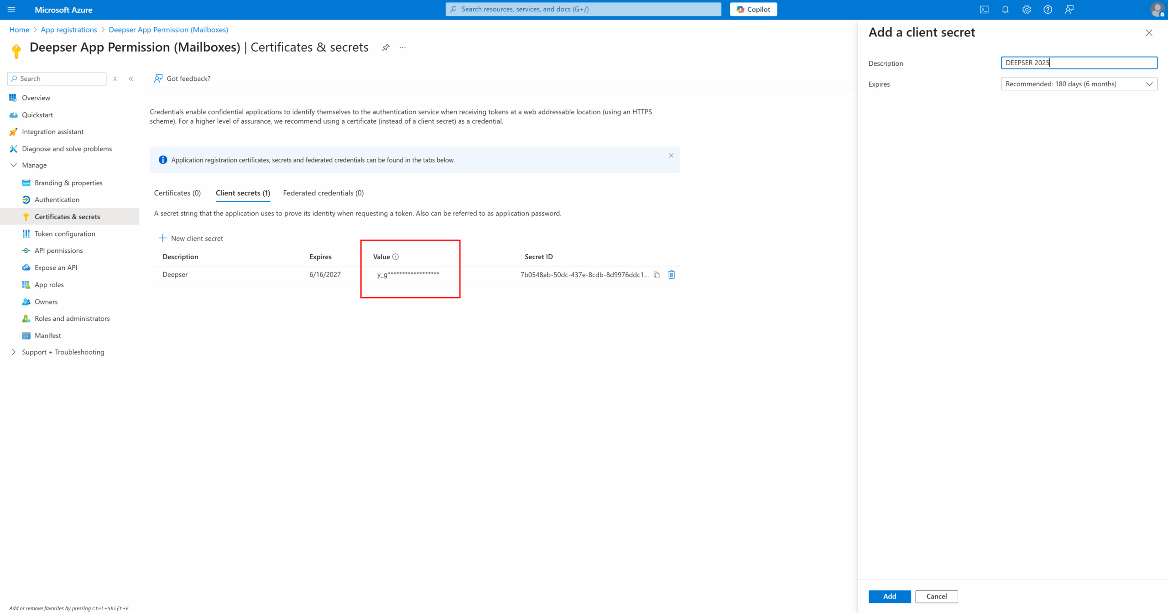Close the Add a client secret panel
This screenshot has height=613, width=1168.
pyautogui.click(x=1149, y=33)
